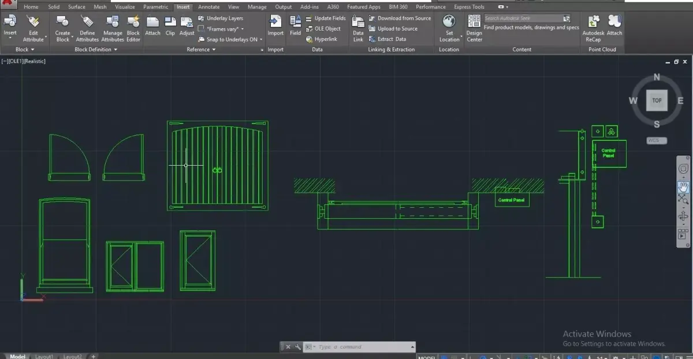The width and height of the screenshot is (693, 359).
Task: Click the Define Attributes icon
Action: click(87, 22)
